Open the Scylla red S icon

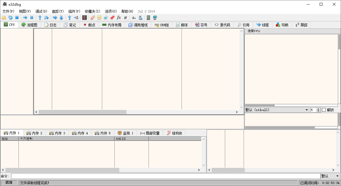(84, 18)
